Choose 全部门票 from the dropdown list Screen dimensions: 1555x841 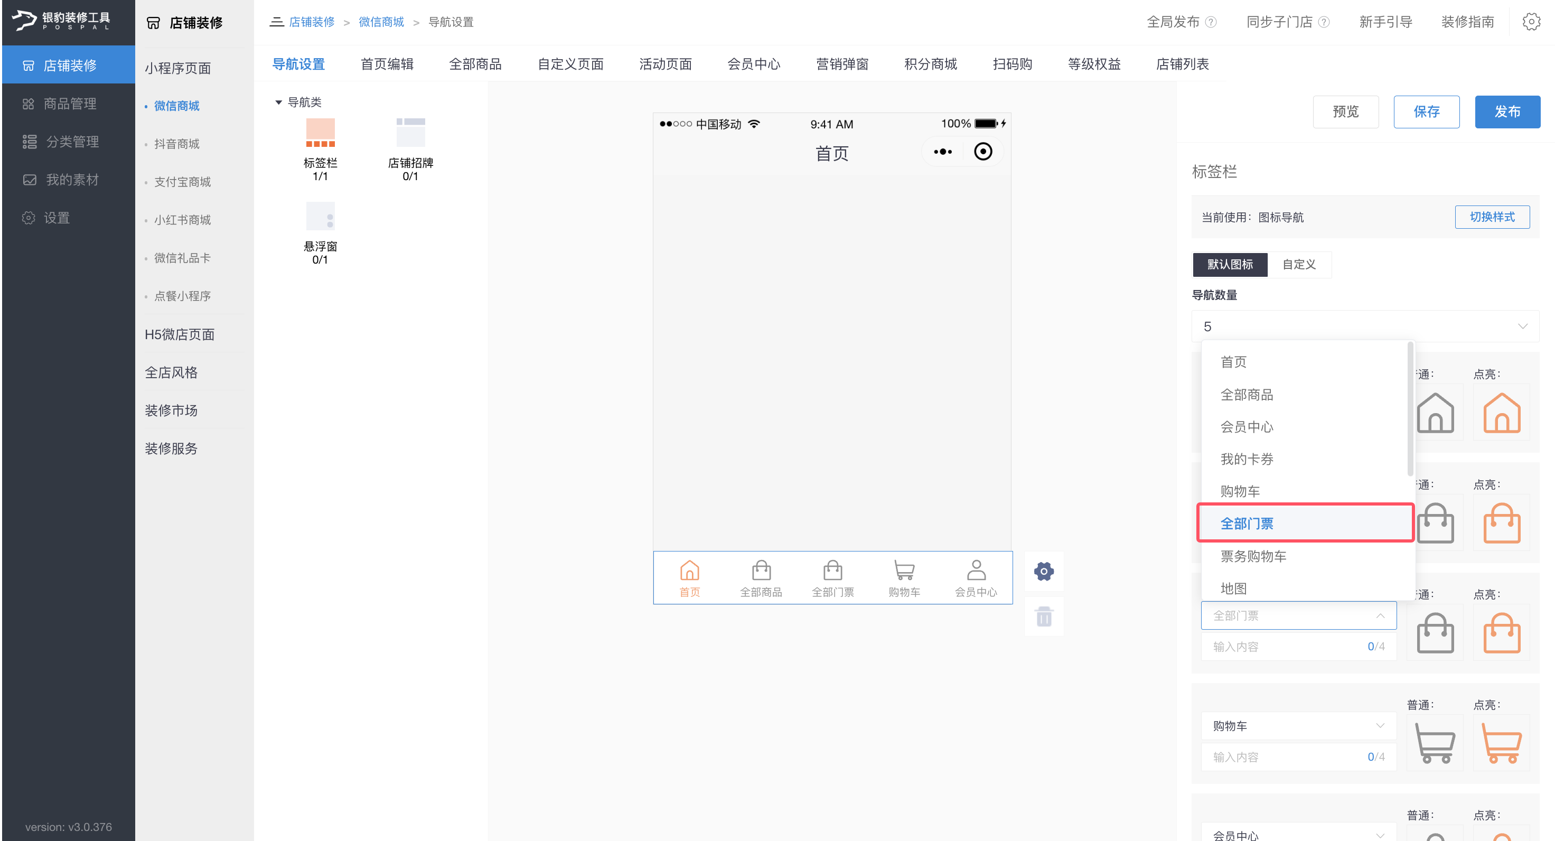click(x=1305, y=524)
